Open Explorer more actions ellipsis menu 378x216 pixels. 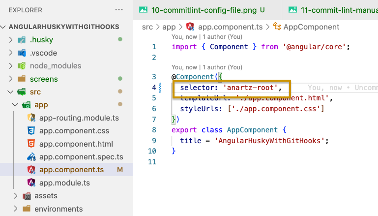pyautogui.click(x=119, y=10)
